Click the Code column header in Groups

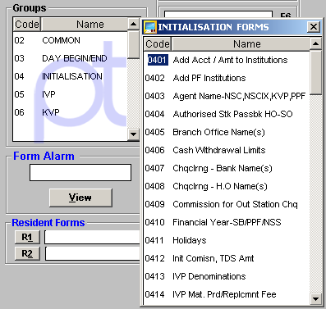[27, 25]
